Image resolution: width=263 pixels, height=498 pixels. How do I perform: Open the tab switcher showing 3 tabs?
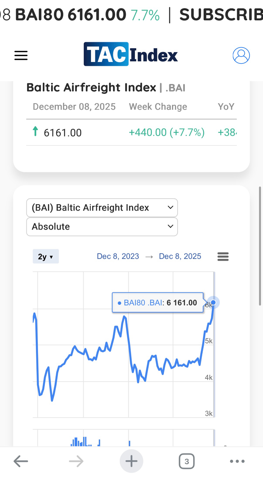click(187, 461)
